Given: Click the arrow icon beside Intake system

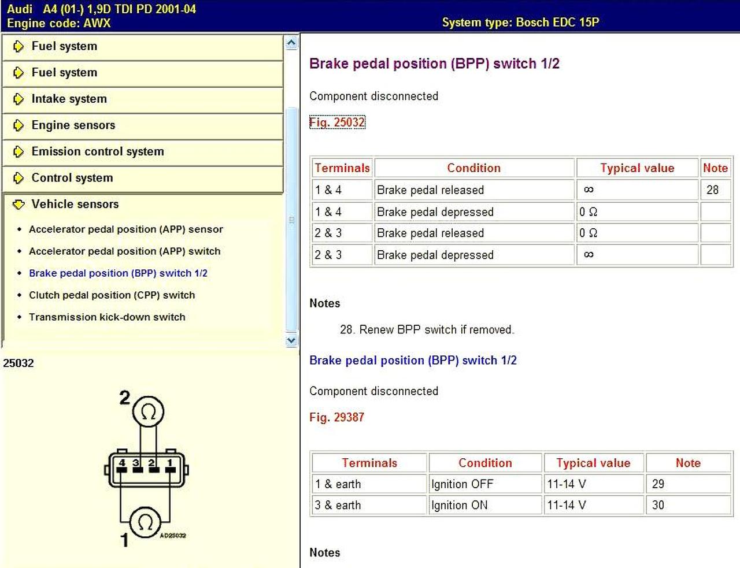Looking at the screenshot, I should click(x=18, y=99).
